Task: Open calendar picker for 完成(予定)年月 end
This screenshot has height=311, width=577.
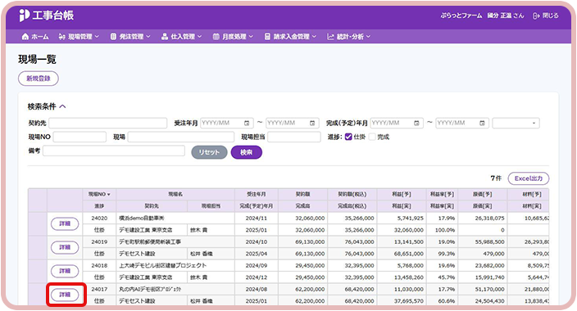Action: pos(482,123)
